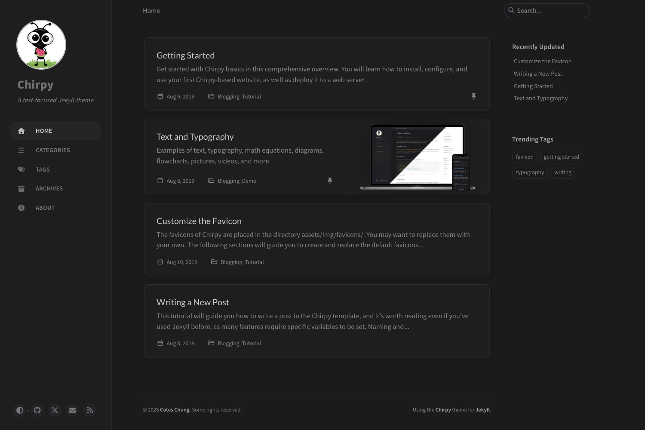The image size is (645, 430).
Task: Click the Archives box icon in sidebar
Action: click(x=21, y=188)
